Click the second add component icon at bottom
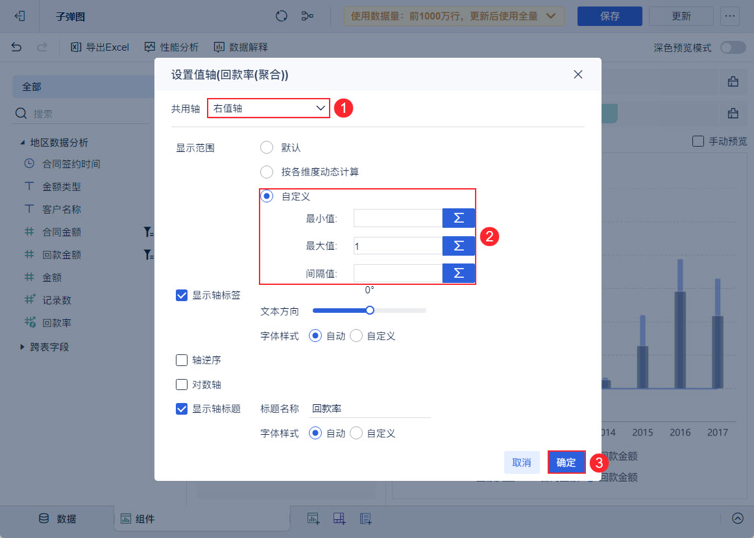The height and width of the screenshot is (538, 754). [x=339, y=519]
